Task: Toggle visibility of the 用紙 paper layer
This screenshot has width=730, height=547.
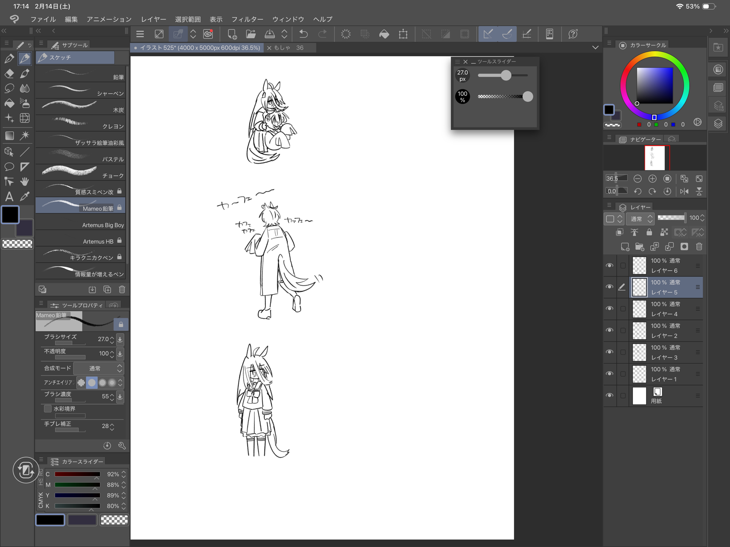Action: click(x=609, y=395)
